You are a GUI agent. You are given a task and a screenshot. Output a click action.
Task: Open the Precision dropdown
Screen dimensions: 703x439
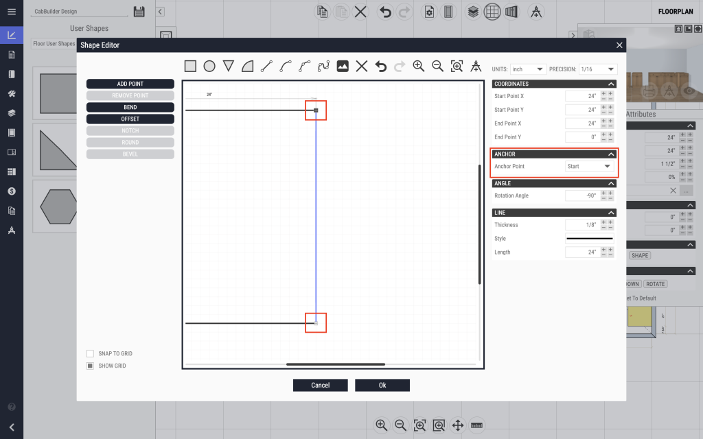coord(598,69)
